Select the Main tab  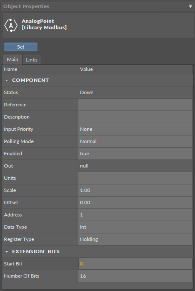click(x=13, y=59)
